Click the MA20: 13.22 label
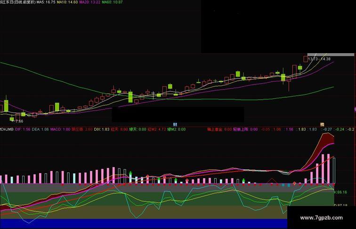Viewport: 356px width, 229px height. tap(89, 2)
